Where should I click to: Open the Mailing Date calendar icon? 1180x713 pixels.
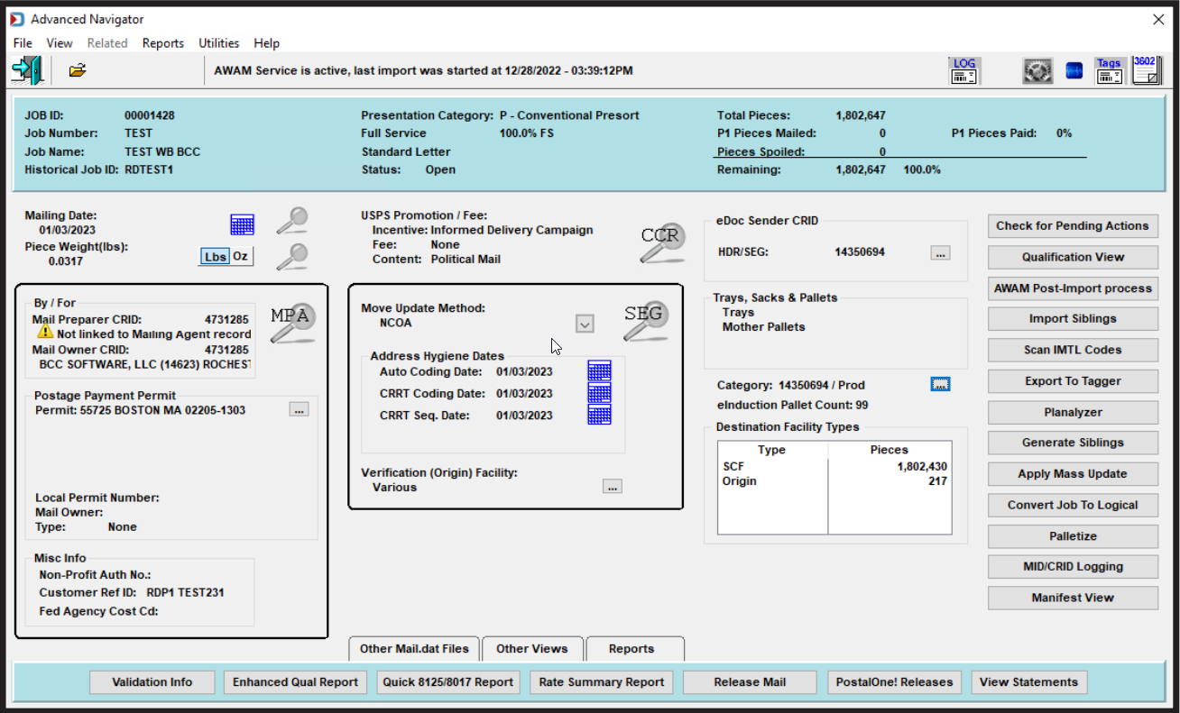tap(243, 224)
